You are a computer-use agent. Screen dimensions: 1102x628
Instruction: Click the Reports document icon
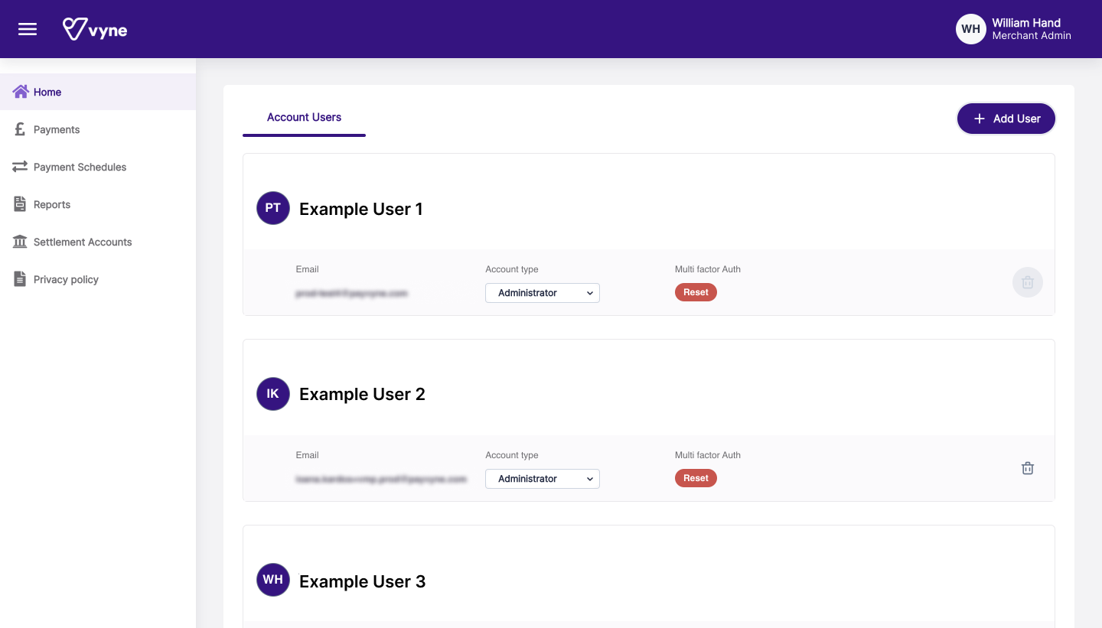click(20, 204)
